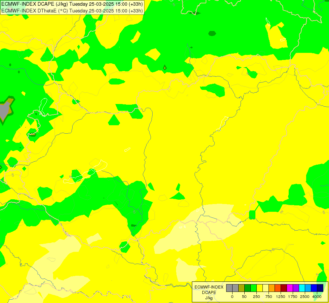
Task: Pick the pale yellow legend swatch
Action: point(265,288)
